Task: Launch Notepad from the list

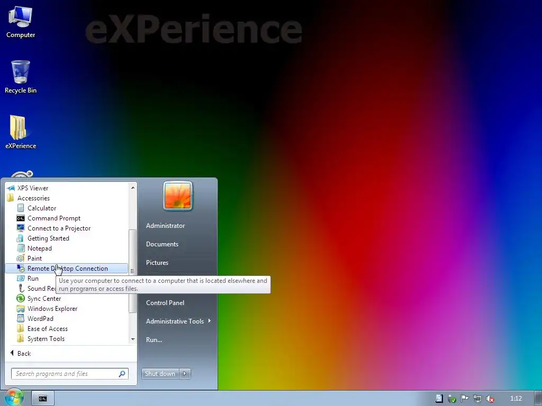Action: tap(39, 248)
